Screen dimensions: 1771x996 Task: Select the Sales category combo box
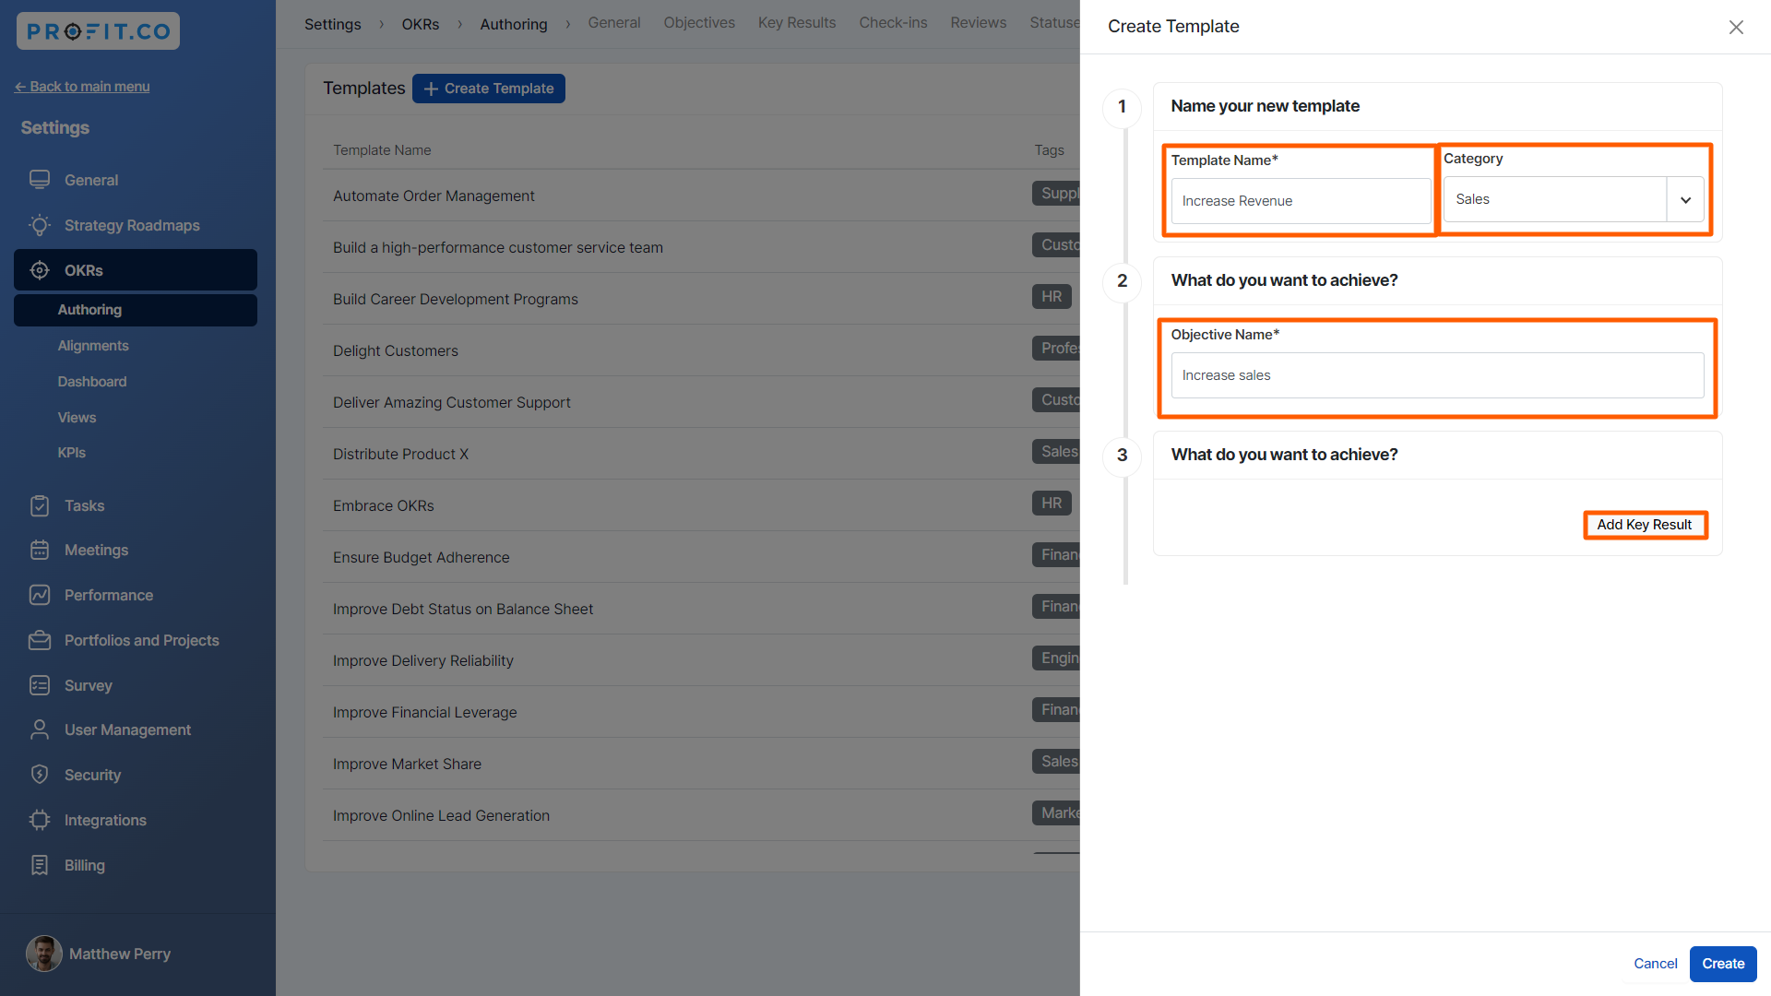coord(1554,200)
